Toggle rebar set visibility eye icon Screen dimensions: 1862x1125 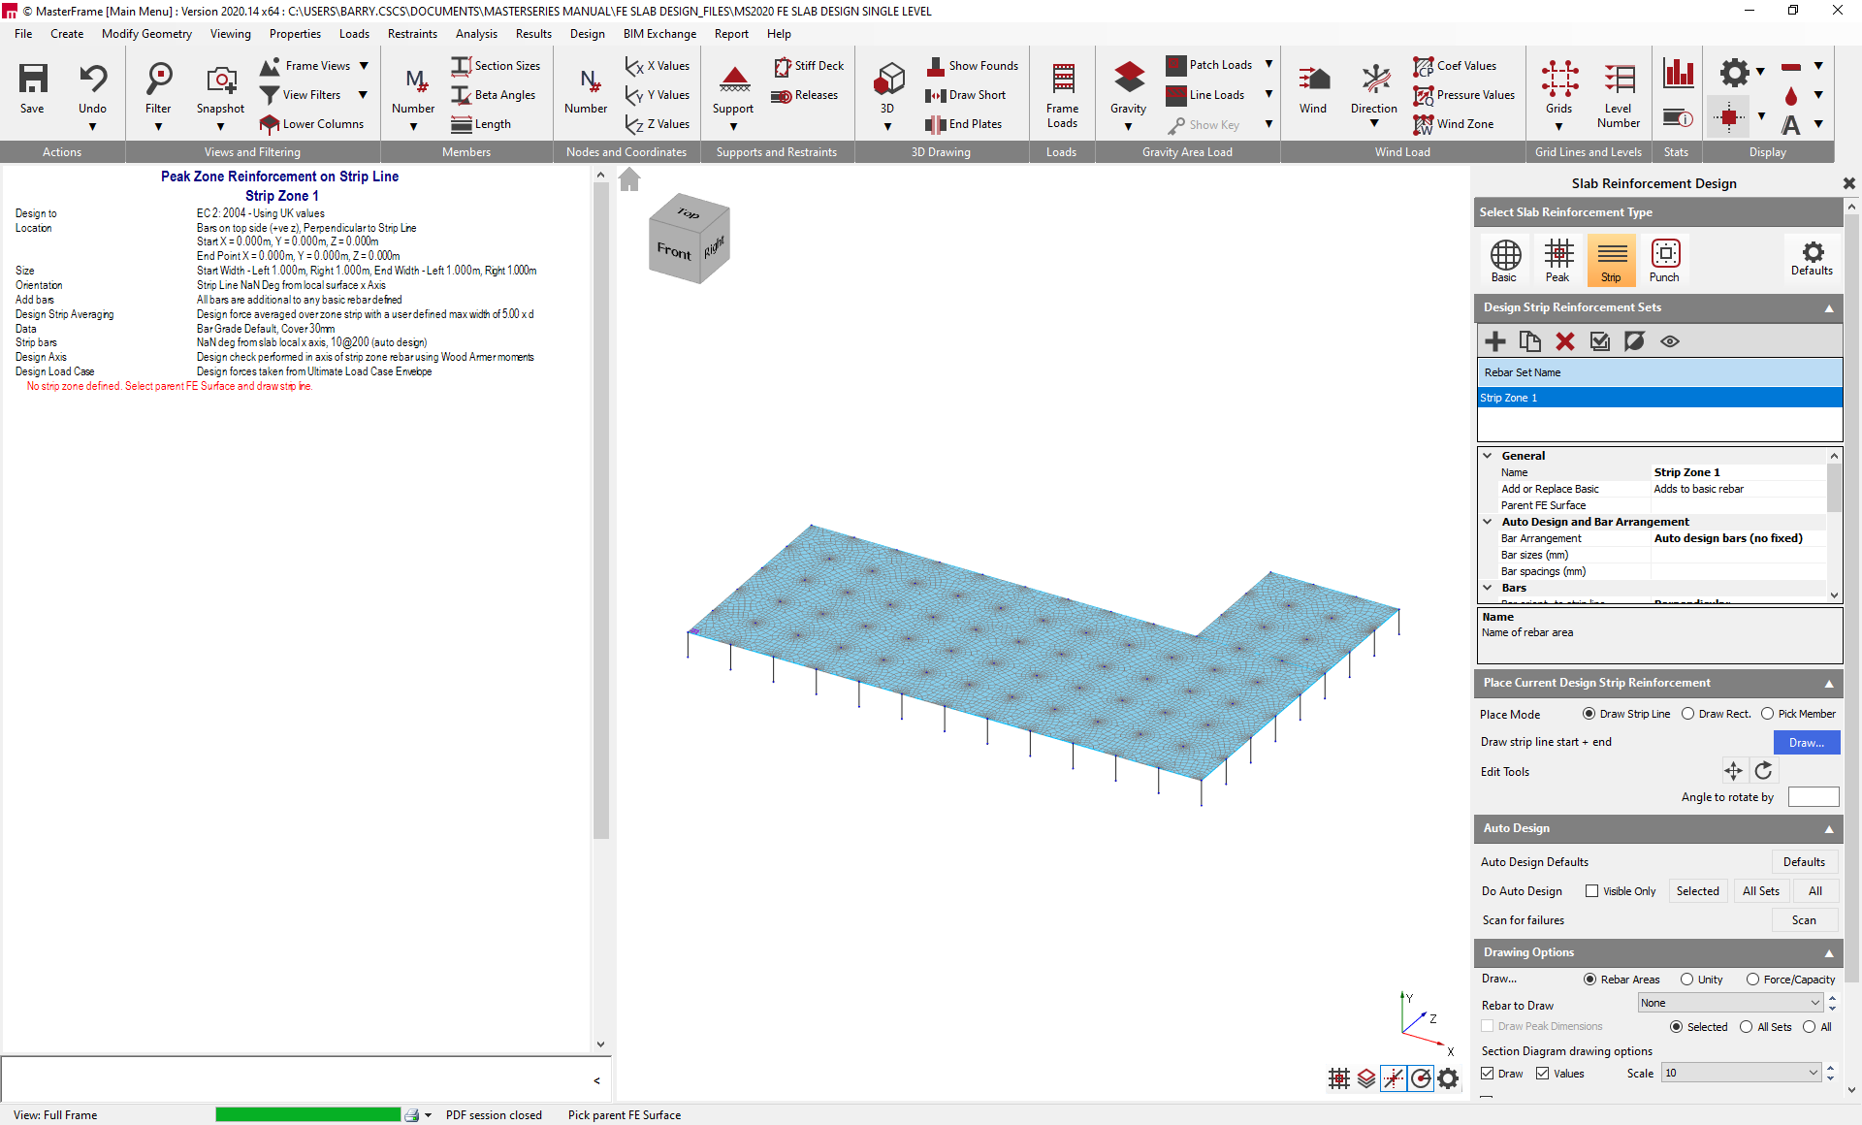tap(1670, 341)
